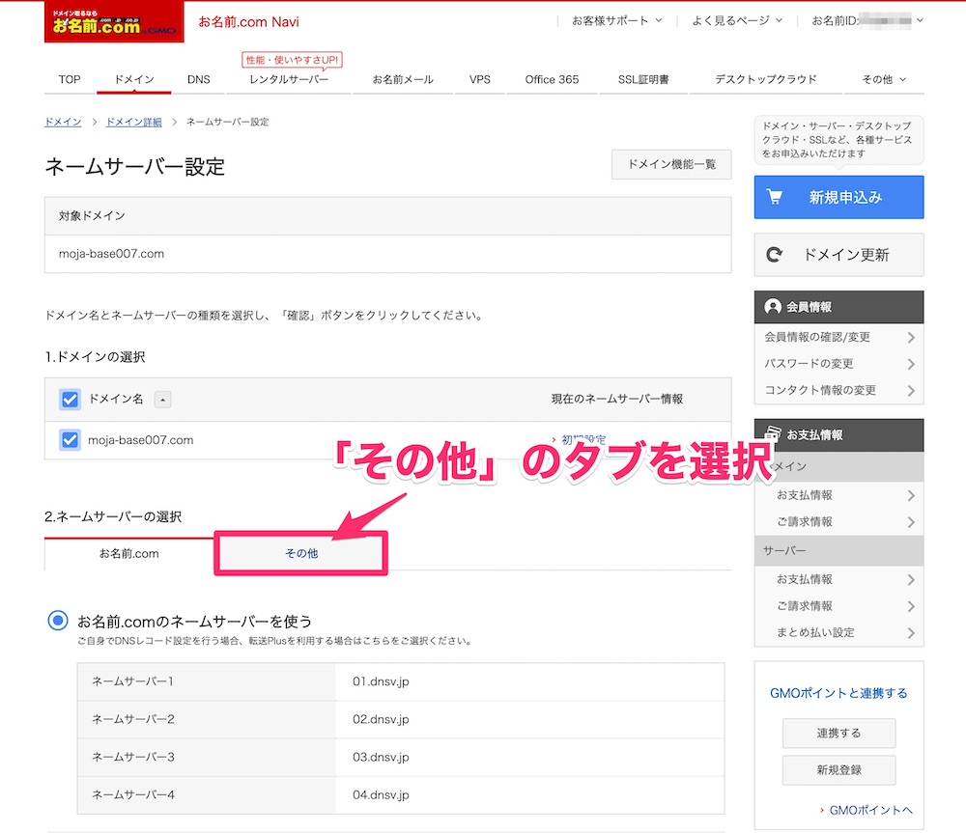Open 会員情報の確認/変更 chevron
Viewport: 966px width, 833px height.
tap(911, 338)
